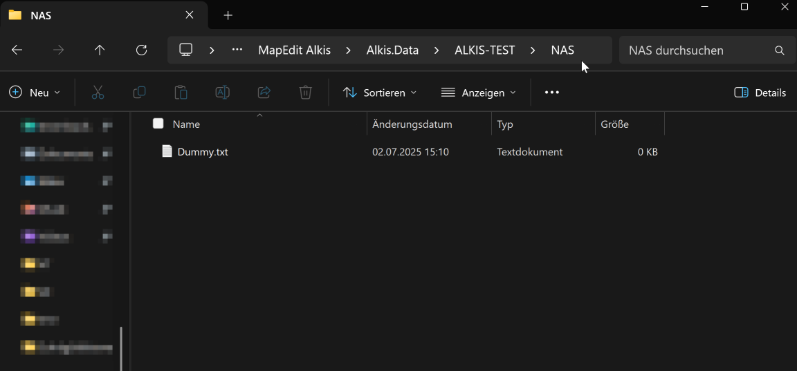Navigate to ALKIS-TEST in breadcrumb

(x=484, y=50)
